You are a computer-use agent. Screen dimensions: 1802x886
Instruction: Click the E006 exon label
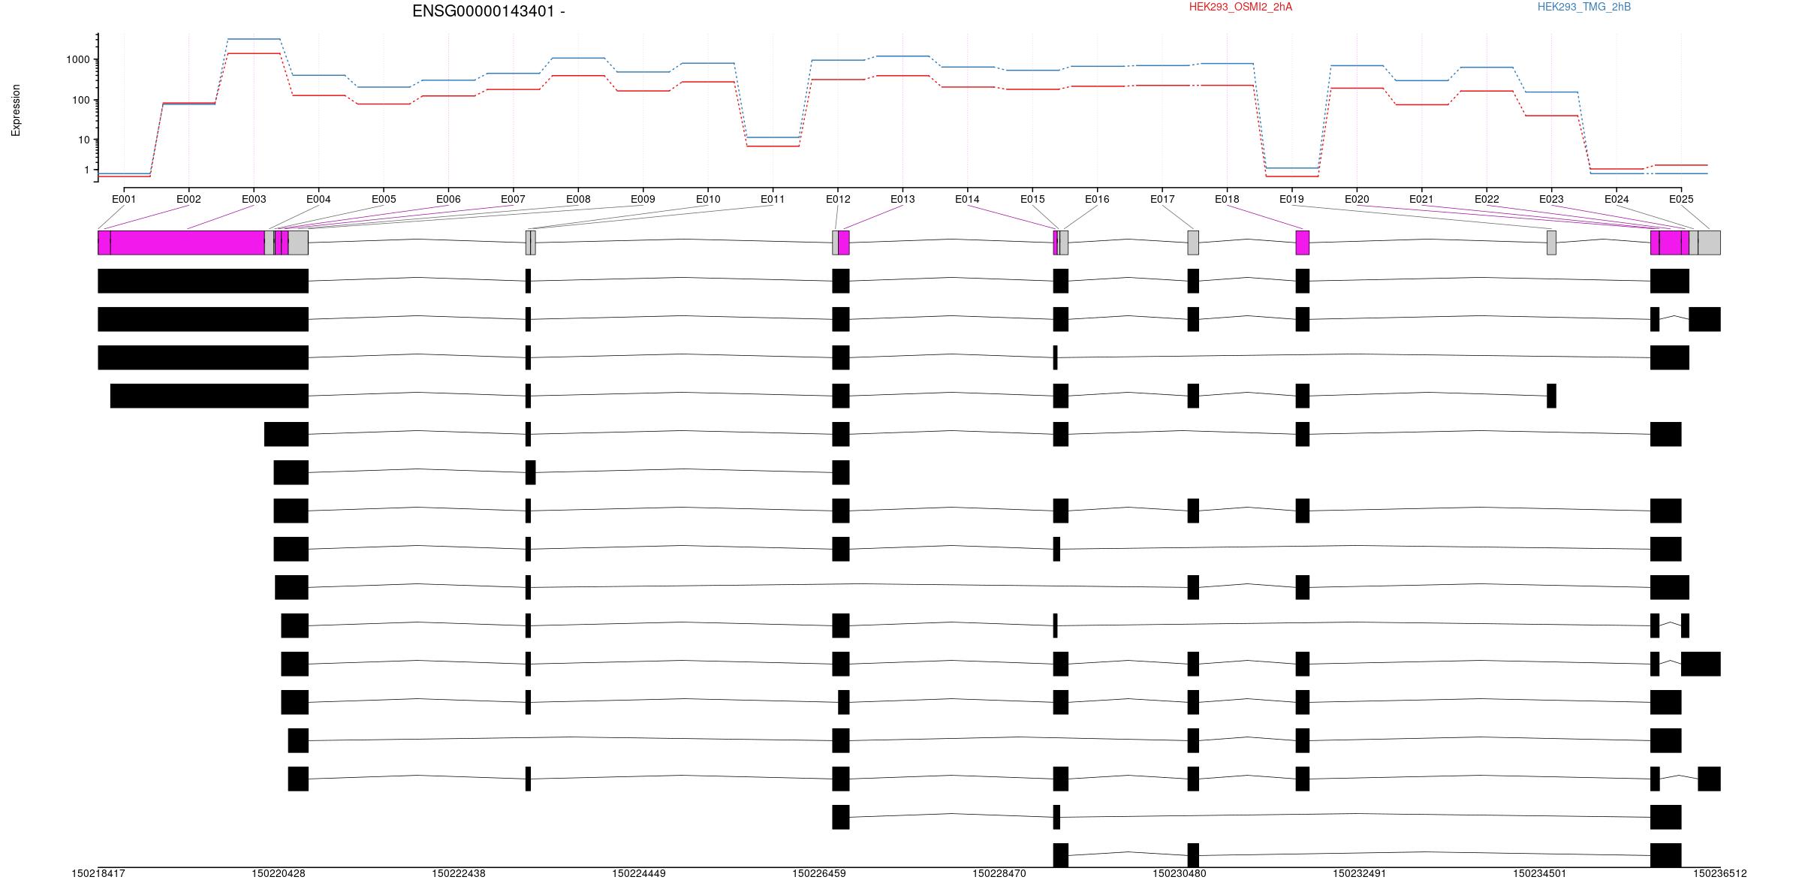click(448, 200)
